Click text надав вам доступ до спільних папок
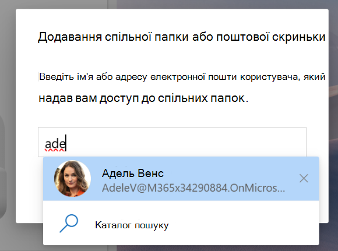The image size is (338, 251). [143, 98]
